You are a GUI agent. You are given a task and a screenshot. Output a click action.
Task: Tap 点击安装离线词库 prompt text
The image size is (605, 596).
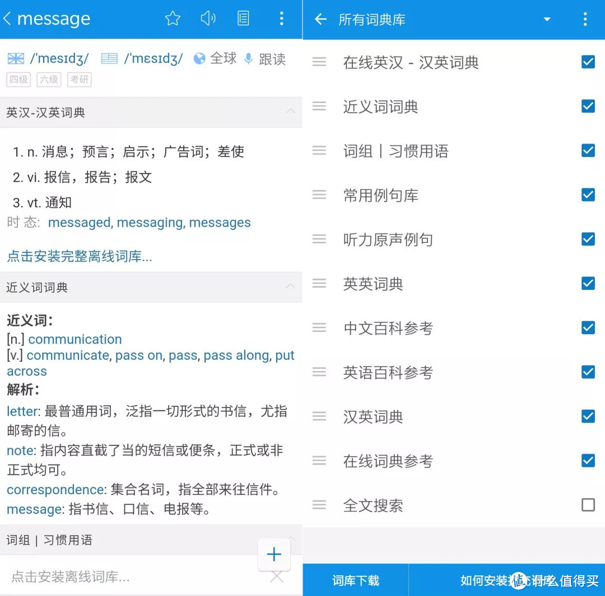[x=71, y=576]
